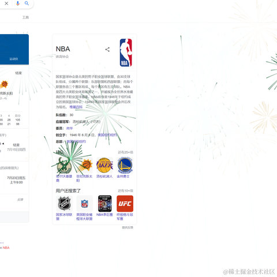This screenshot has width=277, height=277.
Task: Open the NBA季后赛 playoffs thumbnail
Action: (104, 204)
